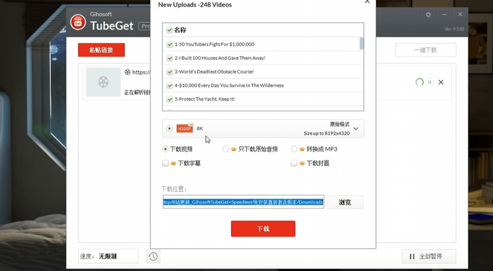This screenshot has width=493, height=271.
Task: Close the New Uploads dialog
Action: click(x=367, y=2)
